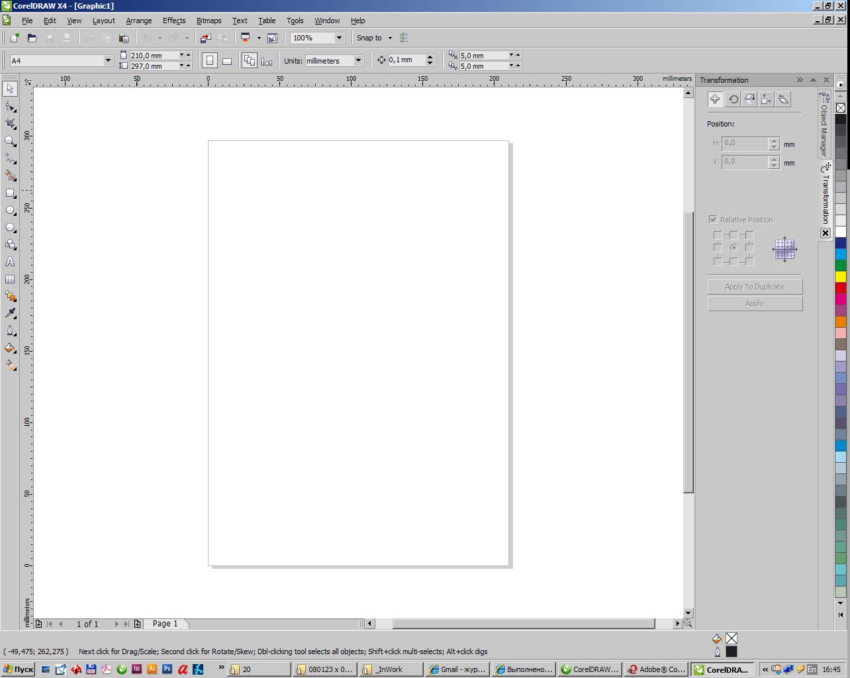
Task: Check the top-right anchor point box
Action: pyautogui.click(x=749, y=235)
